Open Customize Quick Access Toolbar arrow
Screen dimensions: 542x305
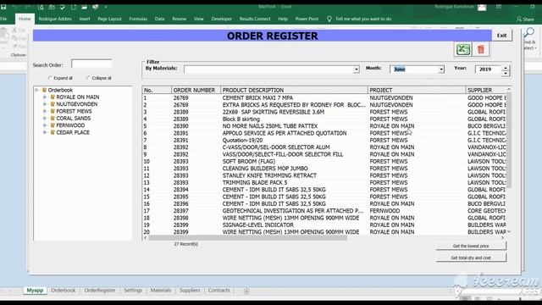coord(105,7)
